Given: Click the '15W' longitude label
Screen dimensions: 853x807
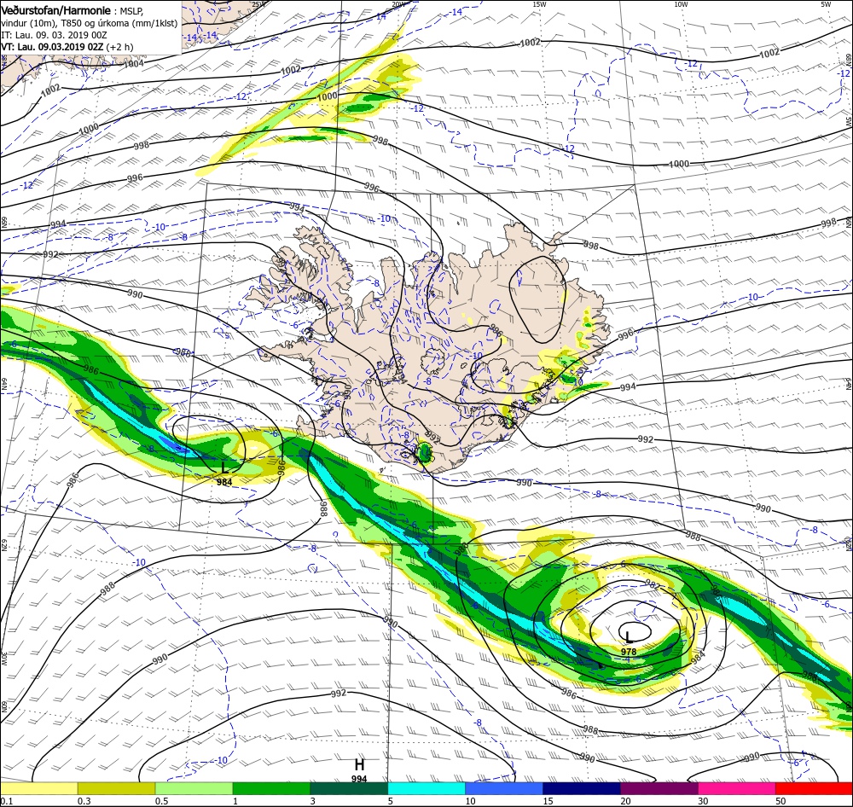Looking at the screenshot, I should (539, 4).
